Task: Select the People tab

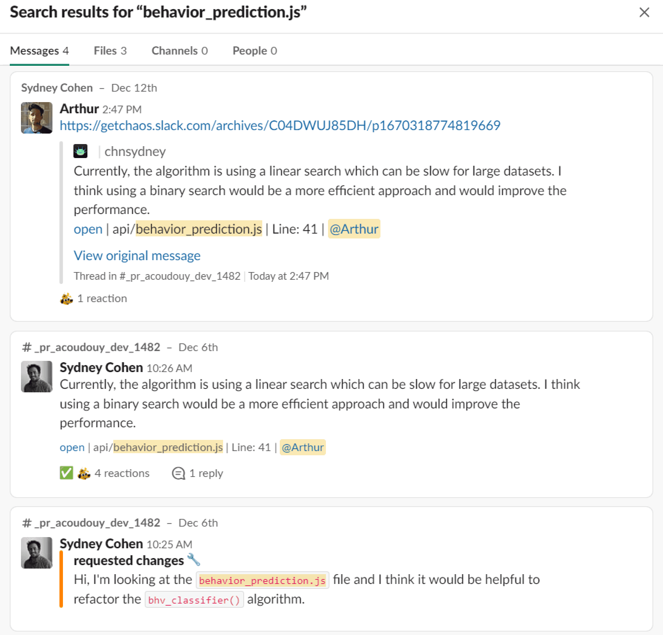Action: [255, 51]
